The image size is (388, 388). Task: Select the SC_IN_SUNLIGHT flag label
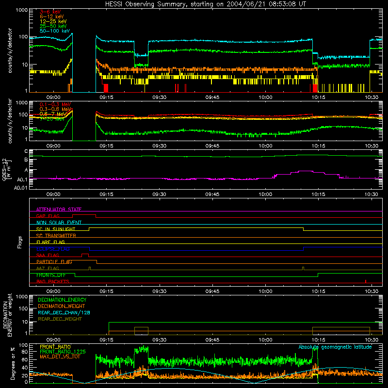click(x=56, y=229)
